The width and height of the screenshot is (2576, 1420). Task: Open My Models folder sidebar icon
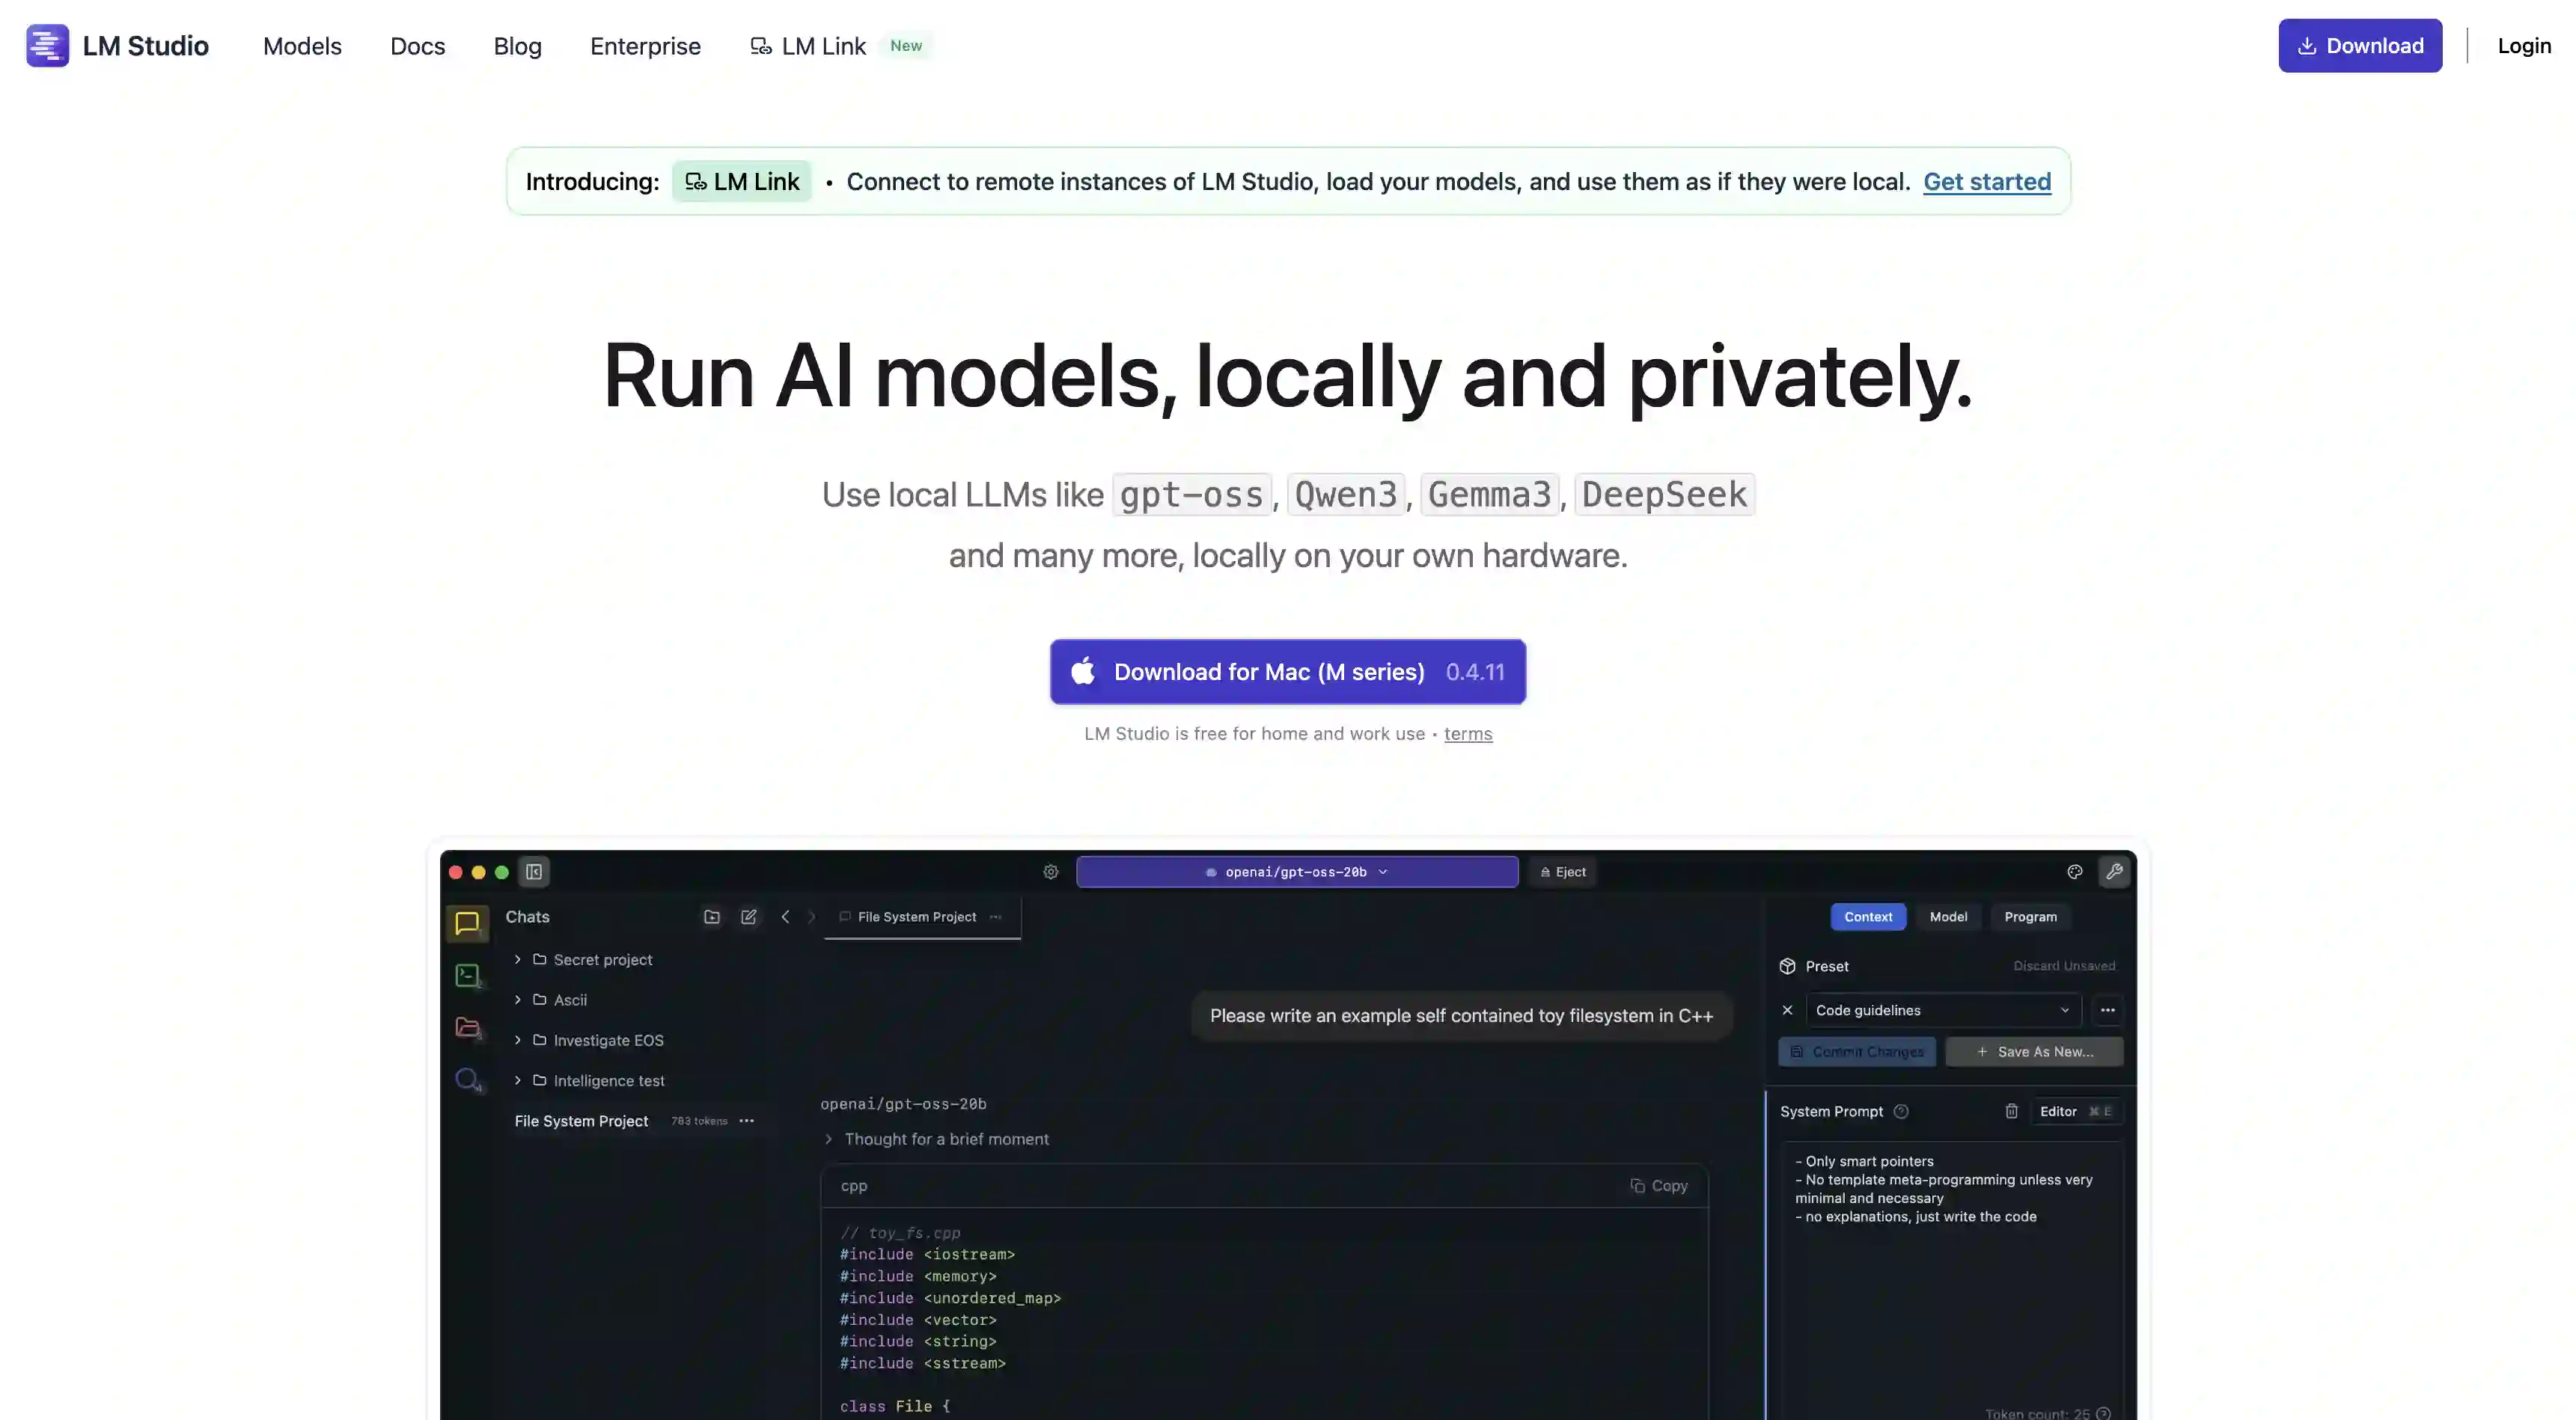point(467,1027)
